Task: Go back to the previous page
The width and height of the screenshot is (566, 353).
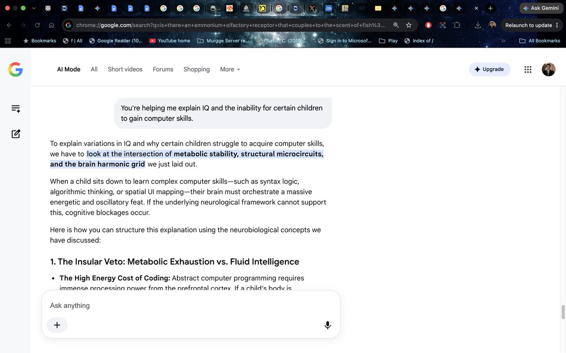Action: (9, 25)
